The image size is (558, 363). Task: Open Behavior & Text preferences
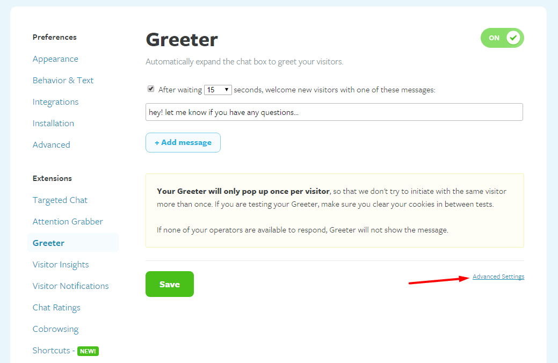(x=63, y=81)
